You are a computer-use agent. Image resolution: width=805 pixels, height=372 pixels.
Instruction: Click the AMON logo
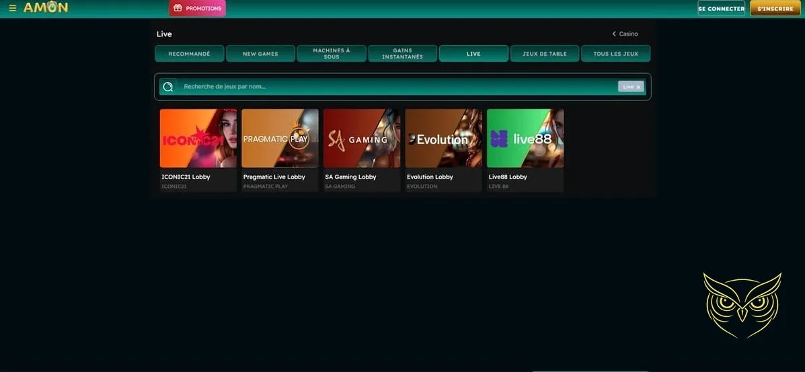click(45, 8)
